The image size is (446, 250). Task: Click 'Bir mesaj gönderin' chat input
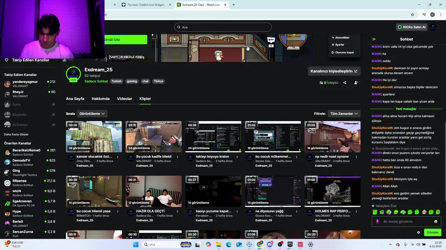pyautogui.click(x=406, y=222)
